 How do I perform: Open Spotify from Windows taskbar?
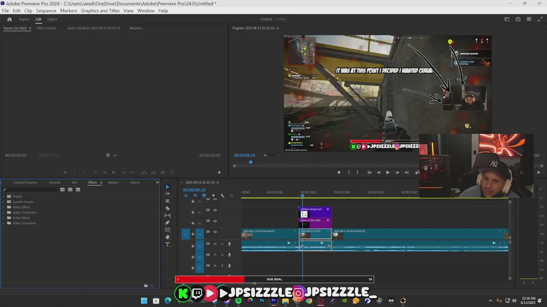[238, 301]
